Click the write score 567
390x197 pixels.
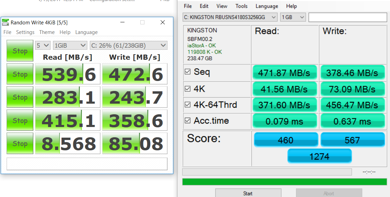coord(353,140)
